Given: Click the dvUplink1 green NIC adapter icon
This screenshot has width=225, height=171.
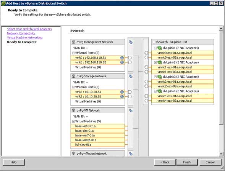Looking at the screenshot, I should pyautogui.click(x=160, y=48).
